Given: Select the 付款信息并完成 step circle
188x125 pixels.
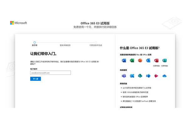Looking at the screenshot, I should tap(96, 42).
